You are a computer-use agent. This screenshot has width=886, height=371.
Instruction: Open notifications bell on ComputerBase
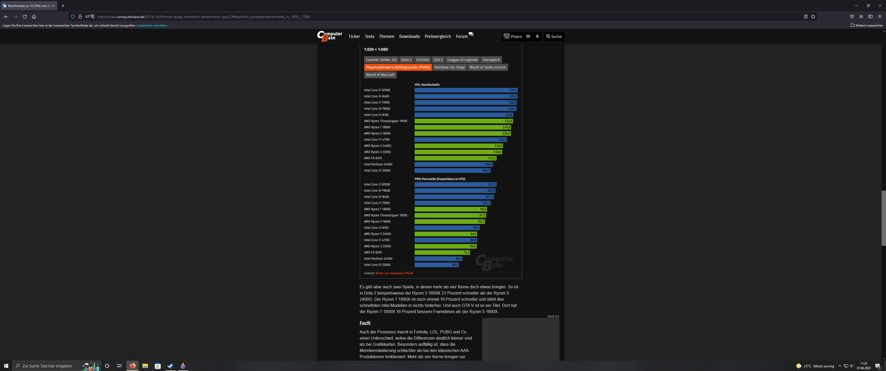537,37
